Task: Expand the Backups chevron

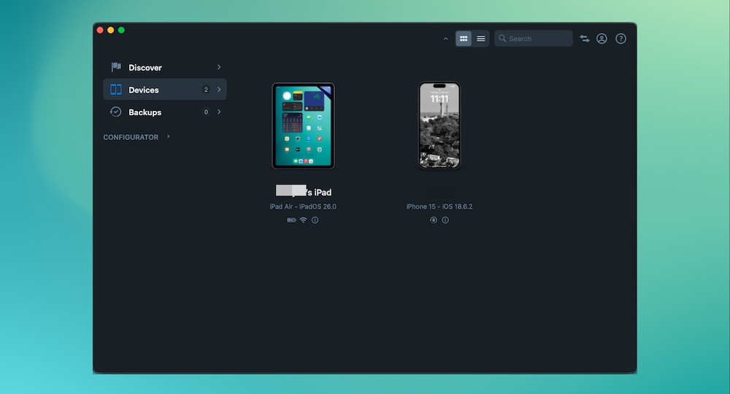Action: [219, 112]
